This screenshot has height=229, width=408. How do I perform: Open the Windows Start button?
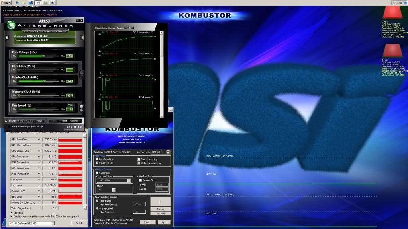coord(6,3)
